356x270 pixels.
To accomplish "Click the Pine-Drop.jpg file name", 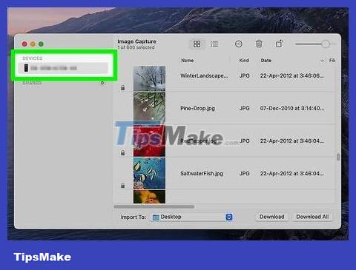I will click(197, 108).
